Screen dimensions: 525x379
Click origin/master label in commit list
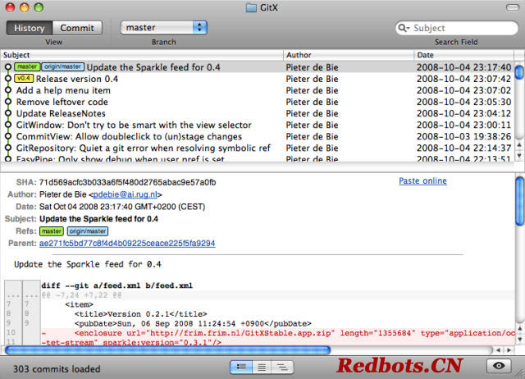coord(62,67)
